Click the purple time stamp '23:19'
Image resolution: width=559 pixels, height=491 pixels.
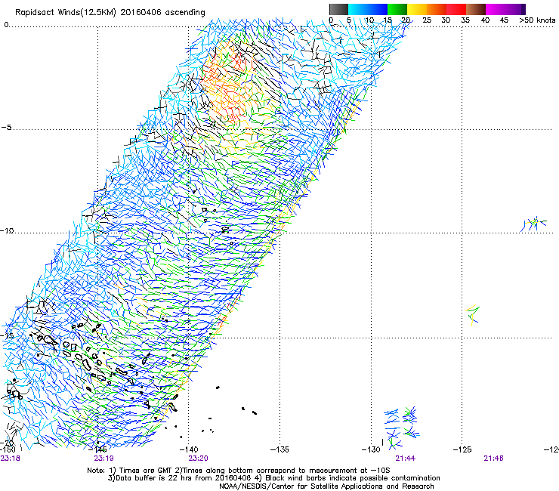103,459
